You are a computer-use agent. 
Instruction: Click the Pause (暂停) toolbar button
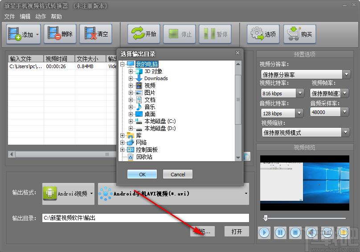click(215, 34)
